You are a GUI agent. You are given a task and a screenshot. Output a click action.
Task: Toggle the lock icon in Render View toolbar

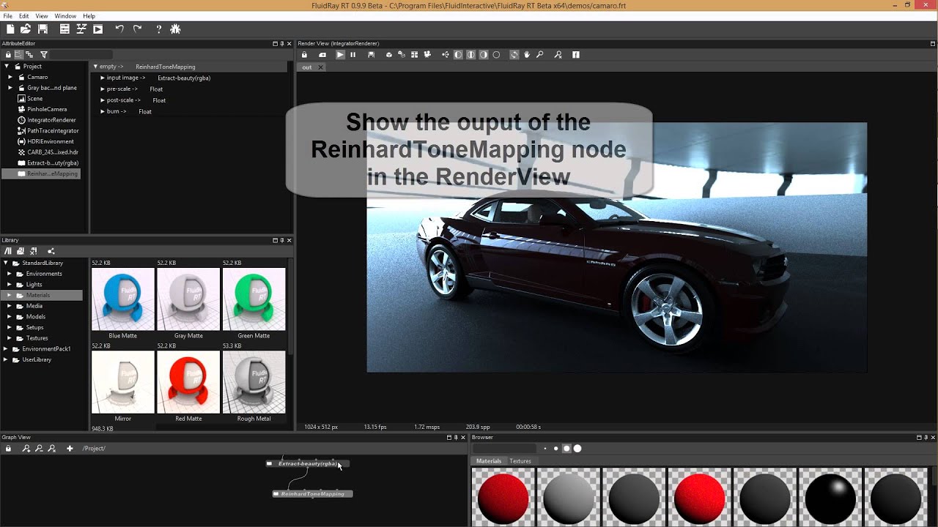coord(304,55)
